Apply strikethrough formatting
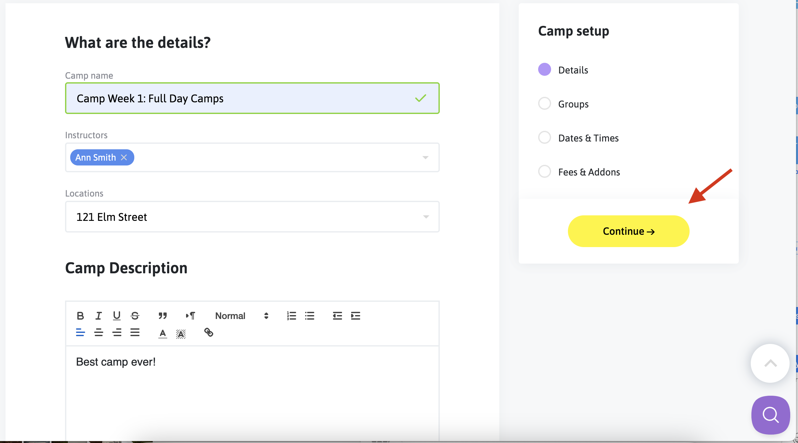This screenshot has width=798, height=443. 135,316
